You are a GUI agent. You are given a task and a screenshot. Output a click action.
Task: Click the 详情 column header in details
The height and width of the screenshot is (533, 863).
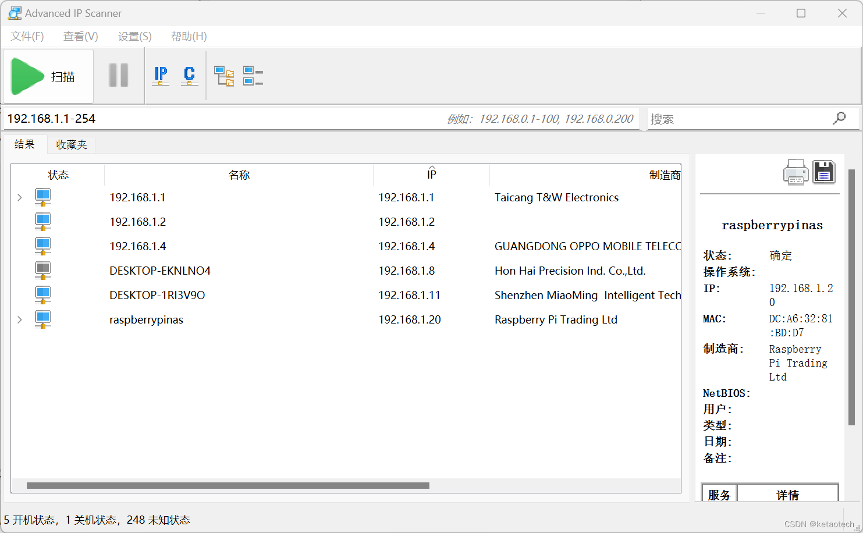tap(788, 495)
